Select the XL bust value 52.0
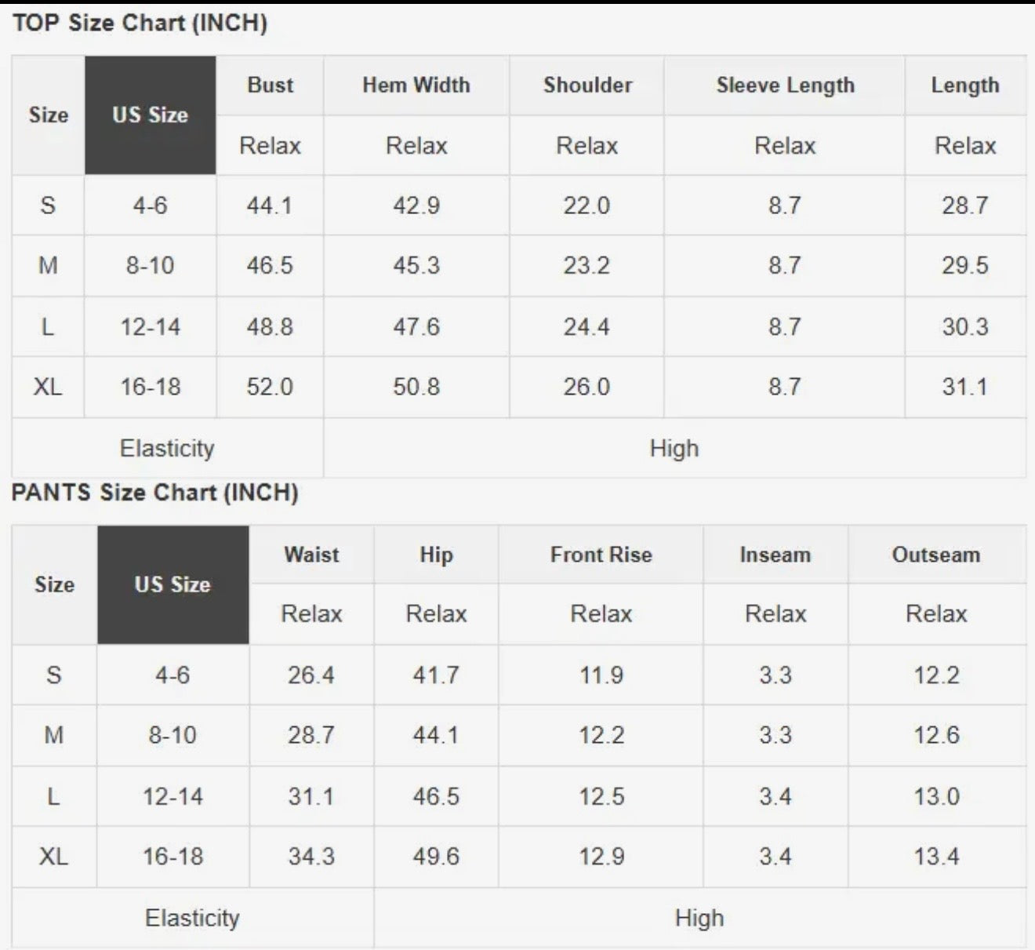Screen dimensions: 1035x950 pyautogui.click(x=270, y=387)
